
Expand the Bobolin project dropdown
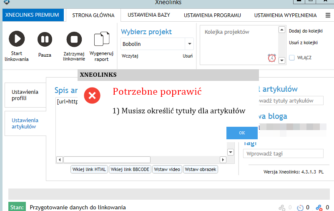click(x=190, y=44)
